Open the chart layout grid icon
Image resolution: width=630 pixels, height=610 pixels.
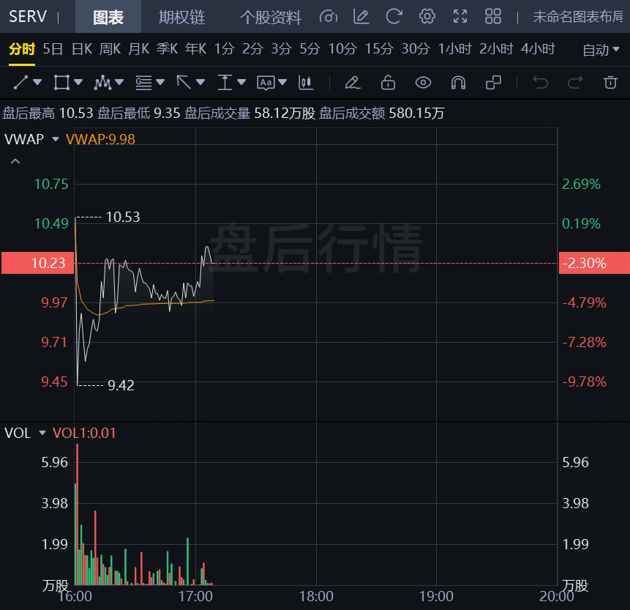click(493, 17)
